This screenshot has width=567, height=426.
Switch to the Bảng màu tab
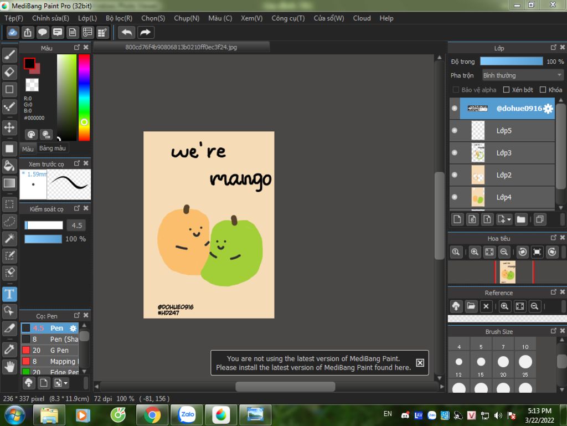tap(53, 148)
